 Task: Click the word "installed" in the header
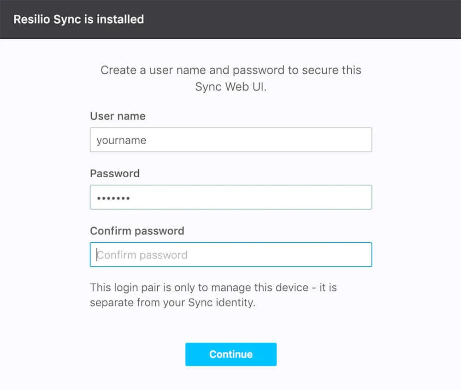[x=120, y=19]
